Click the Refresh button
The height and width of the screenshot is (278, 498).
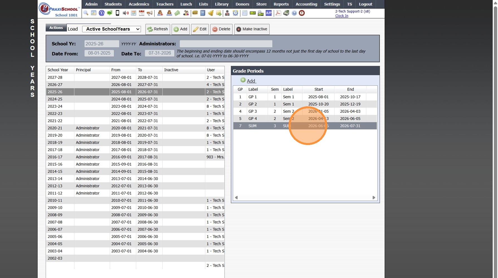coord(158,29)
